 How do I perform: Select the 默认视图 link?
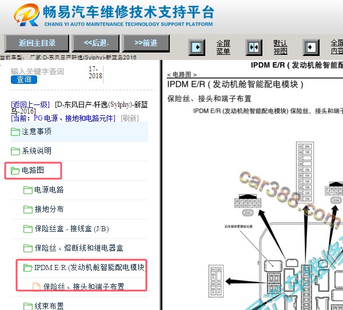coord(280,47)
